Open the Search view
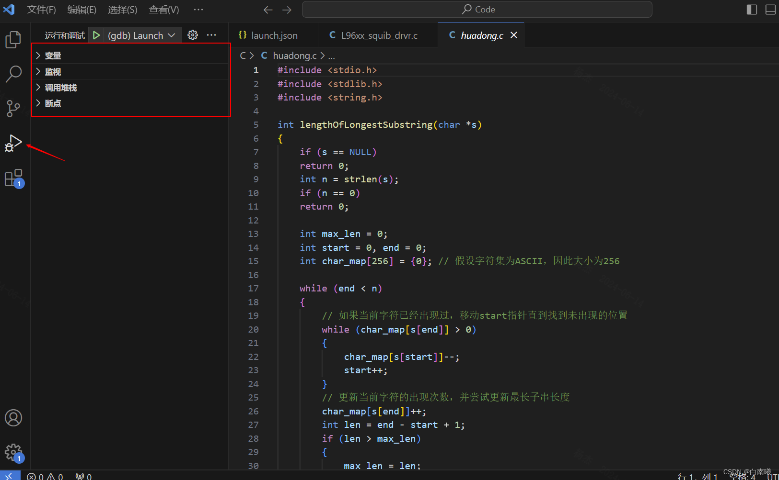Viewport: 779px width, 480px height. tap(13, 74)
